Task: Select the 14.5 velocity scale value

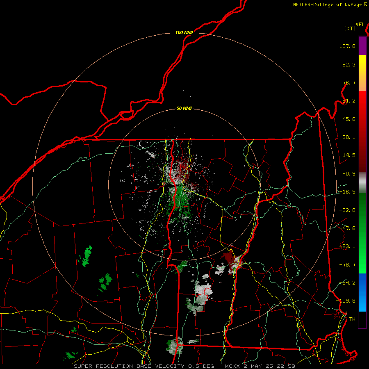Action: point(349,155)
